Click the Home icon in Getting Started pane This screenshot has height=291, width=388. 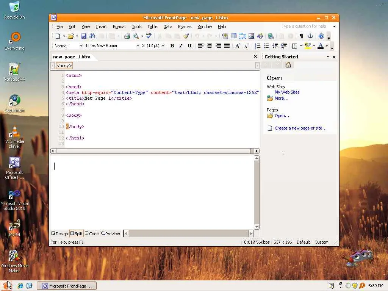click(x=288, y=65)
